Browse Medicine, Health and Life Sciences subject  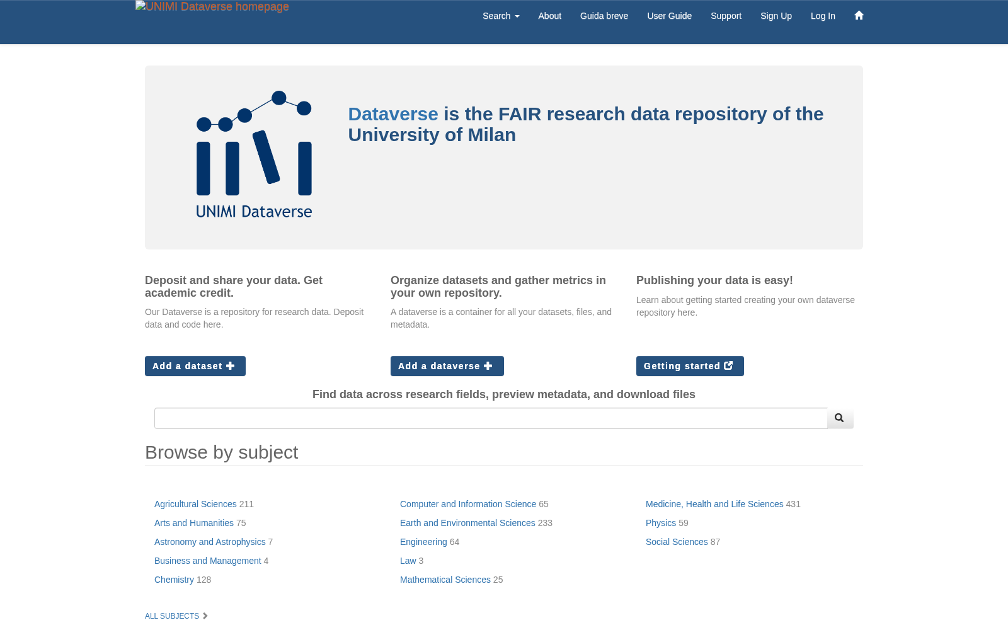coord(714,504)
